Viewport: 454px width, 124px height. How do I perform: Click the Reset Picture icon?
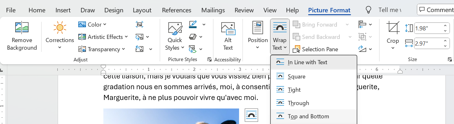139,49
